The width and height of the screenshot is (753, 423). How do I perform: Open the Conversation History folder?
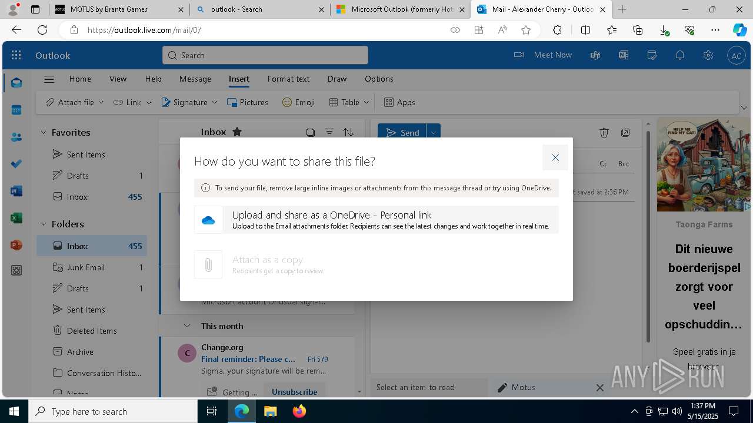coord(92,373)
